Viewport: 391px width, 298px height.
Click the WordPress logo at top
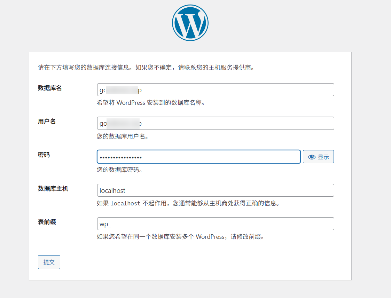click(190, 23)
